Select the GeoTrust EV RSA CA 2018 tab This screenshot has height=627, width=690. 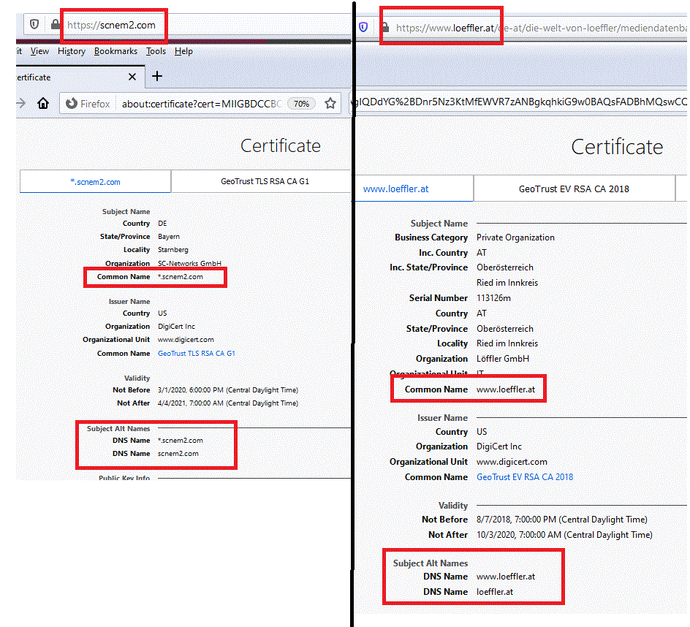(574, 189)
